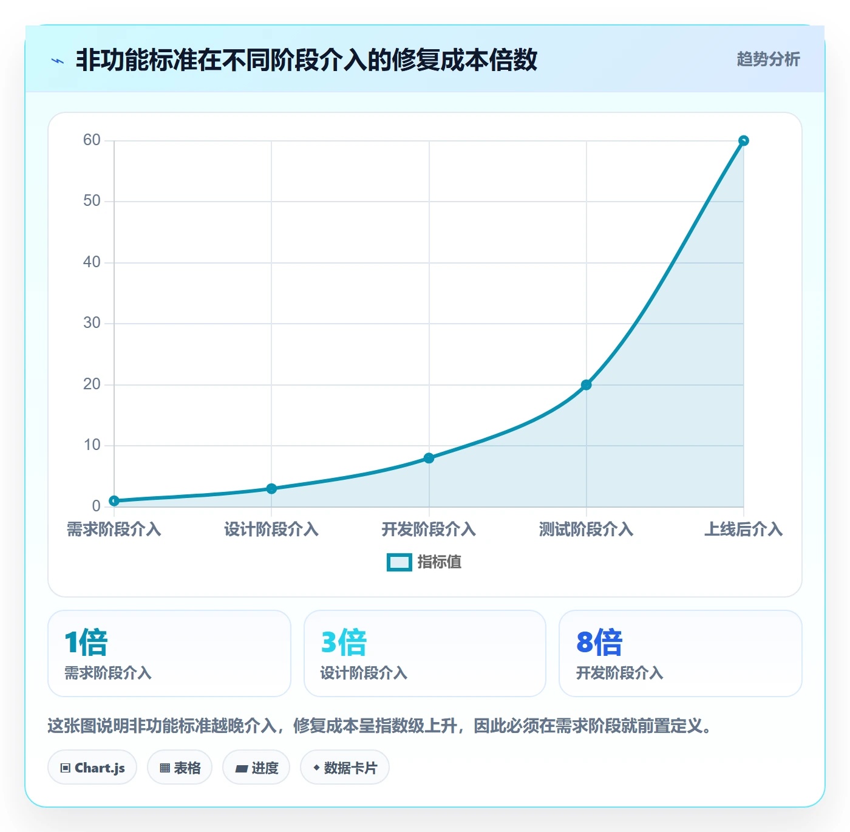The image size is (850, 832).
Task: Click the grid icon in 表格 chip
Action: click(165, 768)
